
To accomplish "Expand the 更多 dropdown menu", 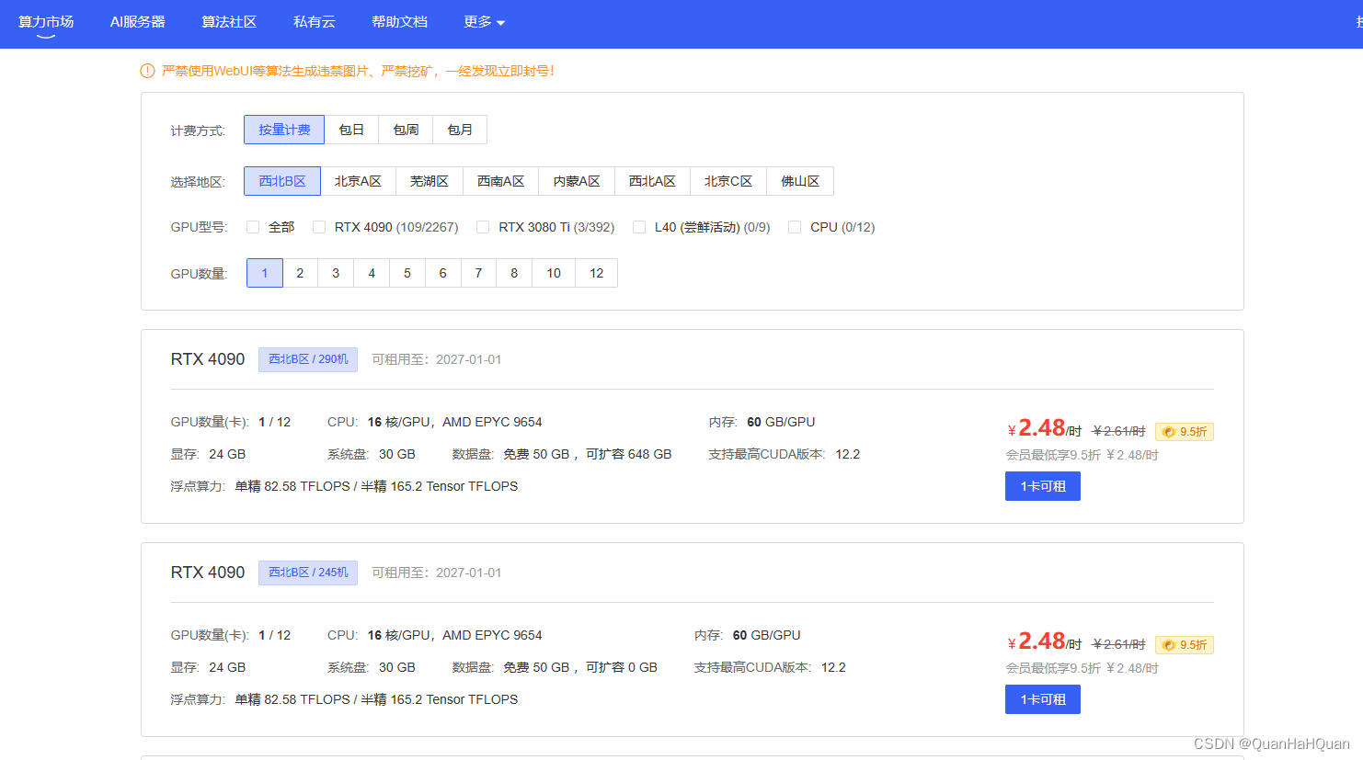I will pos(485,22).
